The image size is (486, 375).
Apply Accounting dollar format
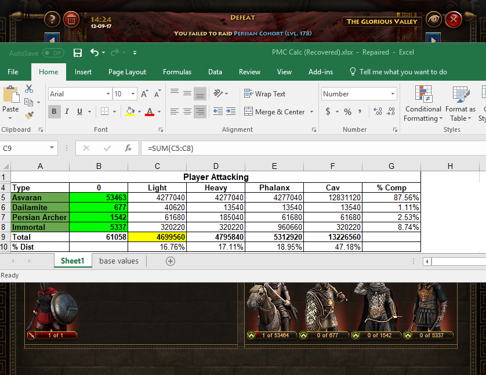pyautogui.click(x=328, y=111)
